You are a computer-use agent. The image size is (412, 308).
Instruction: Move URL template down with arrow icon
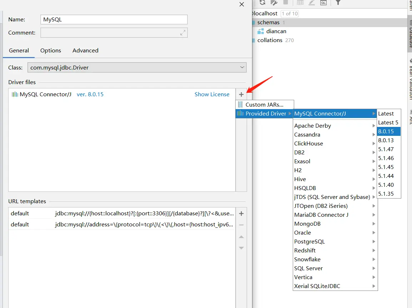tap(241, 248)
